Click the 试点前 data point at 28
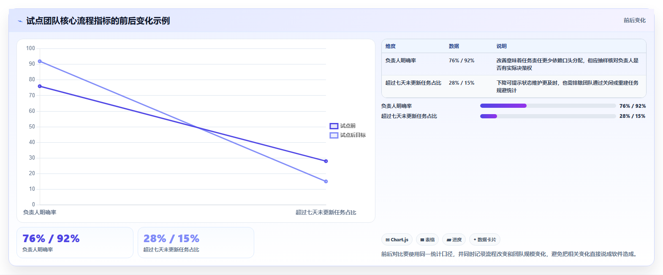 coord(326,161)
